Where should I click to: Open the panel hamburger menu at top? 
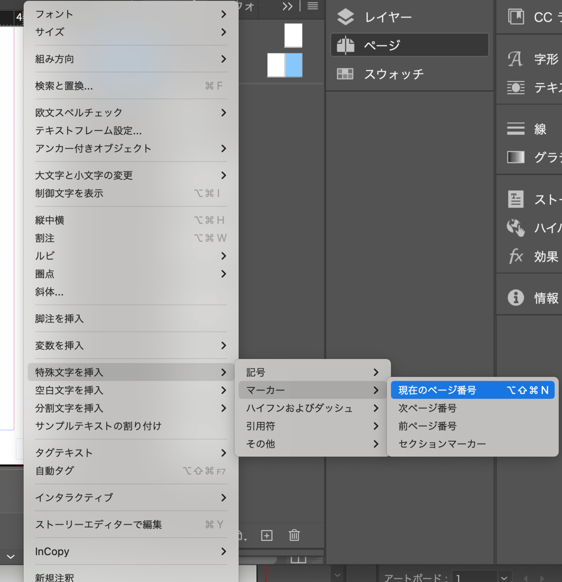[313, 6]
